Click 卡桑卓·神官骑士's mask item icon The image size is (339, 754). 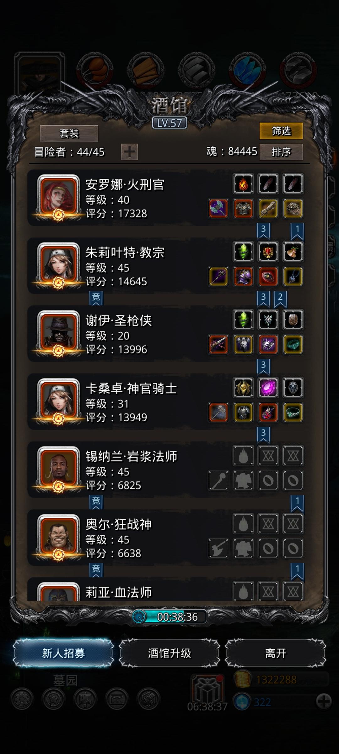pyautogui.click(x=293, y=388)
